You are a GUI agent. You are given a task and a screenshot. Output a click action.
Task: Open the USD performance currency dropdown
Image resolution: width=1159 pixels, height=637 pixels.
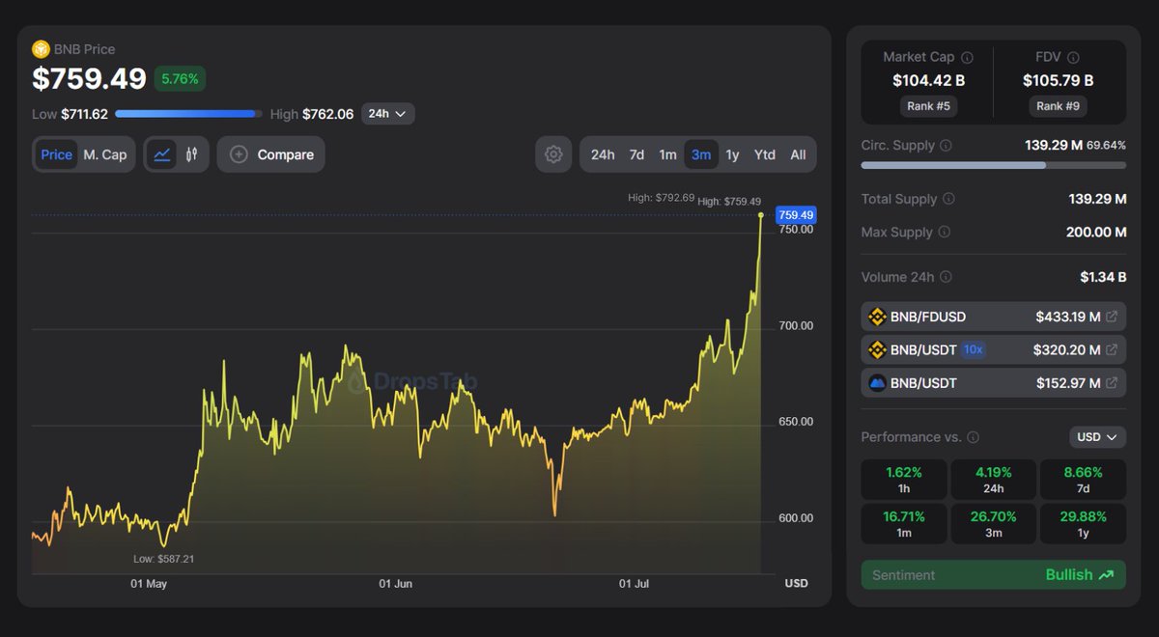point(1097,437)
